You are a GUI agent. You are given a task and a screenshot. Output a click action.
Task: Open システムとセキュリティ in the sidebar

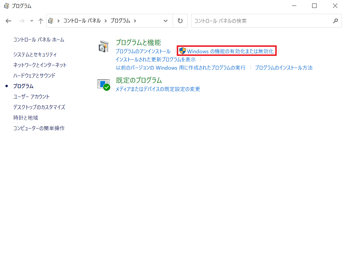(x=35, y=54)
